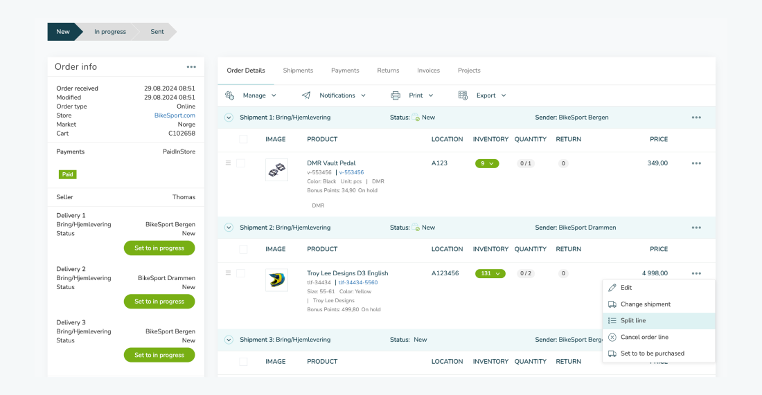Open tlf-34434-5560 variant link
This screenshot has width=762, height=395.
tap(358, 282)
